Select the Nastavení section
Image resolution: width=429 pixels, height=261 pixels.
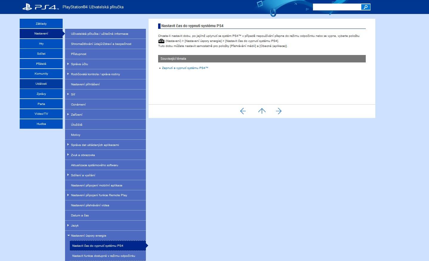pyautogui.click(x=41, y=34)
